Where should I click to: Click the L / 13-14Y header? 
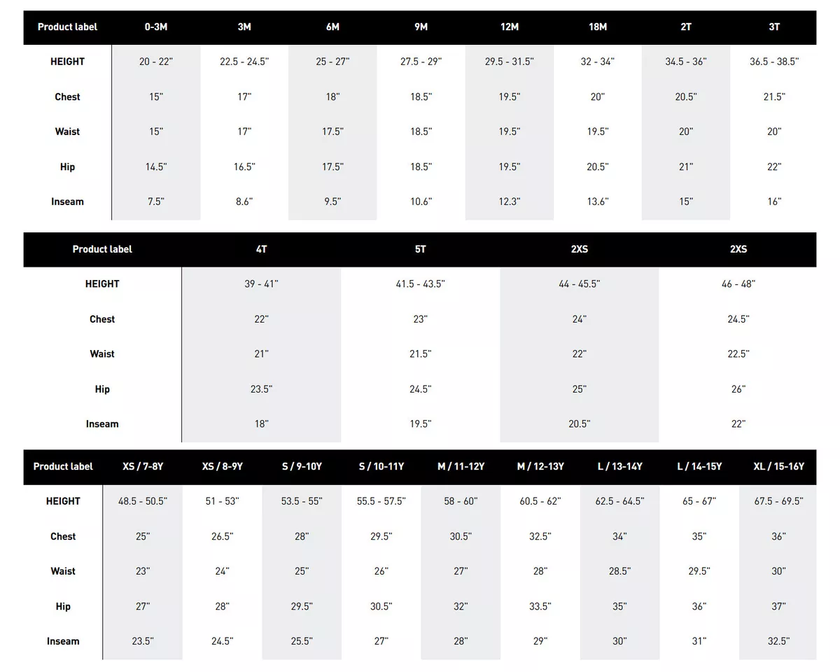pos(619,466)
